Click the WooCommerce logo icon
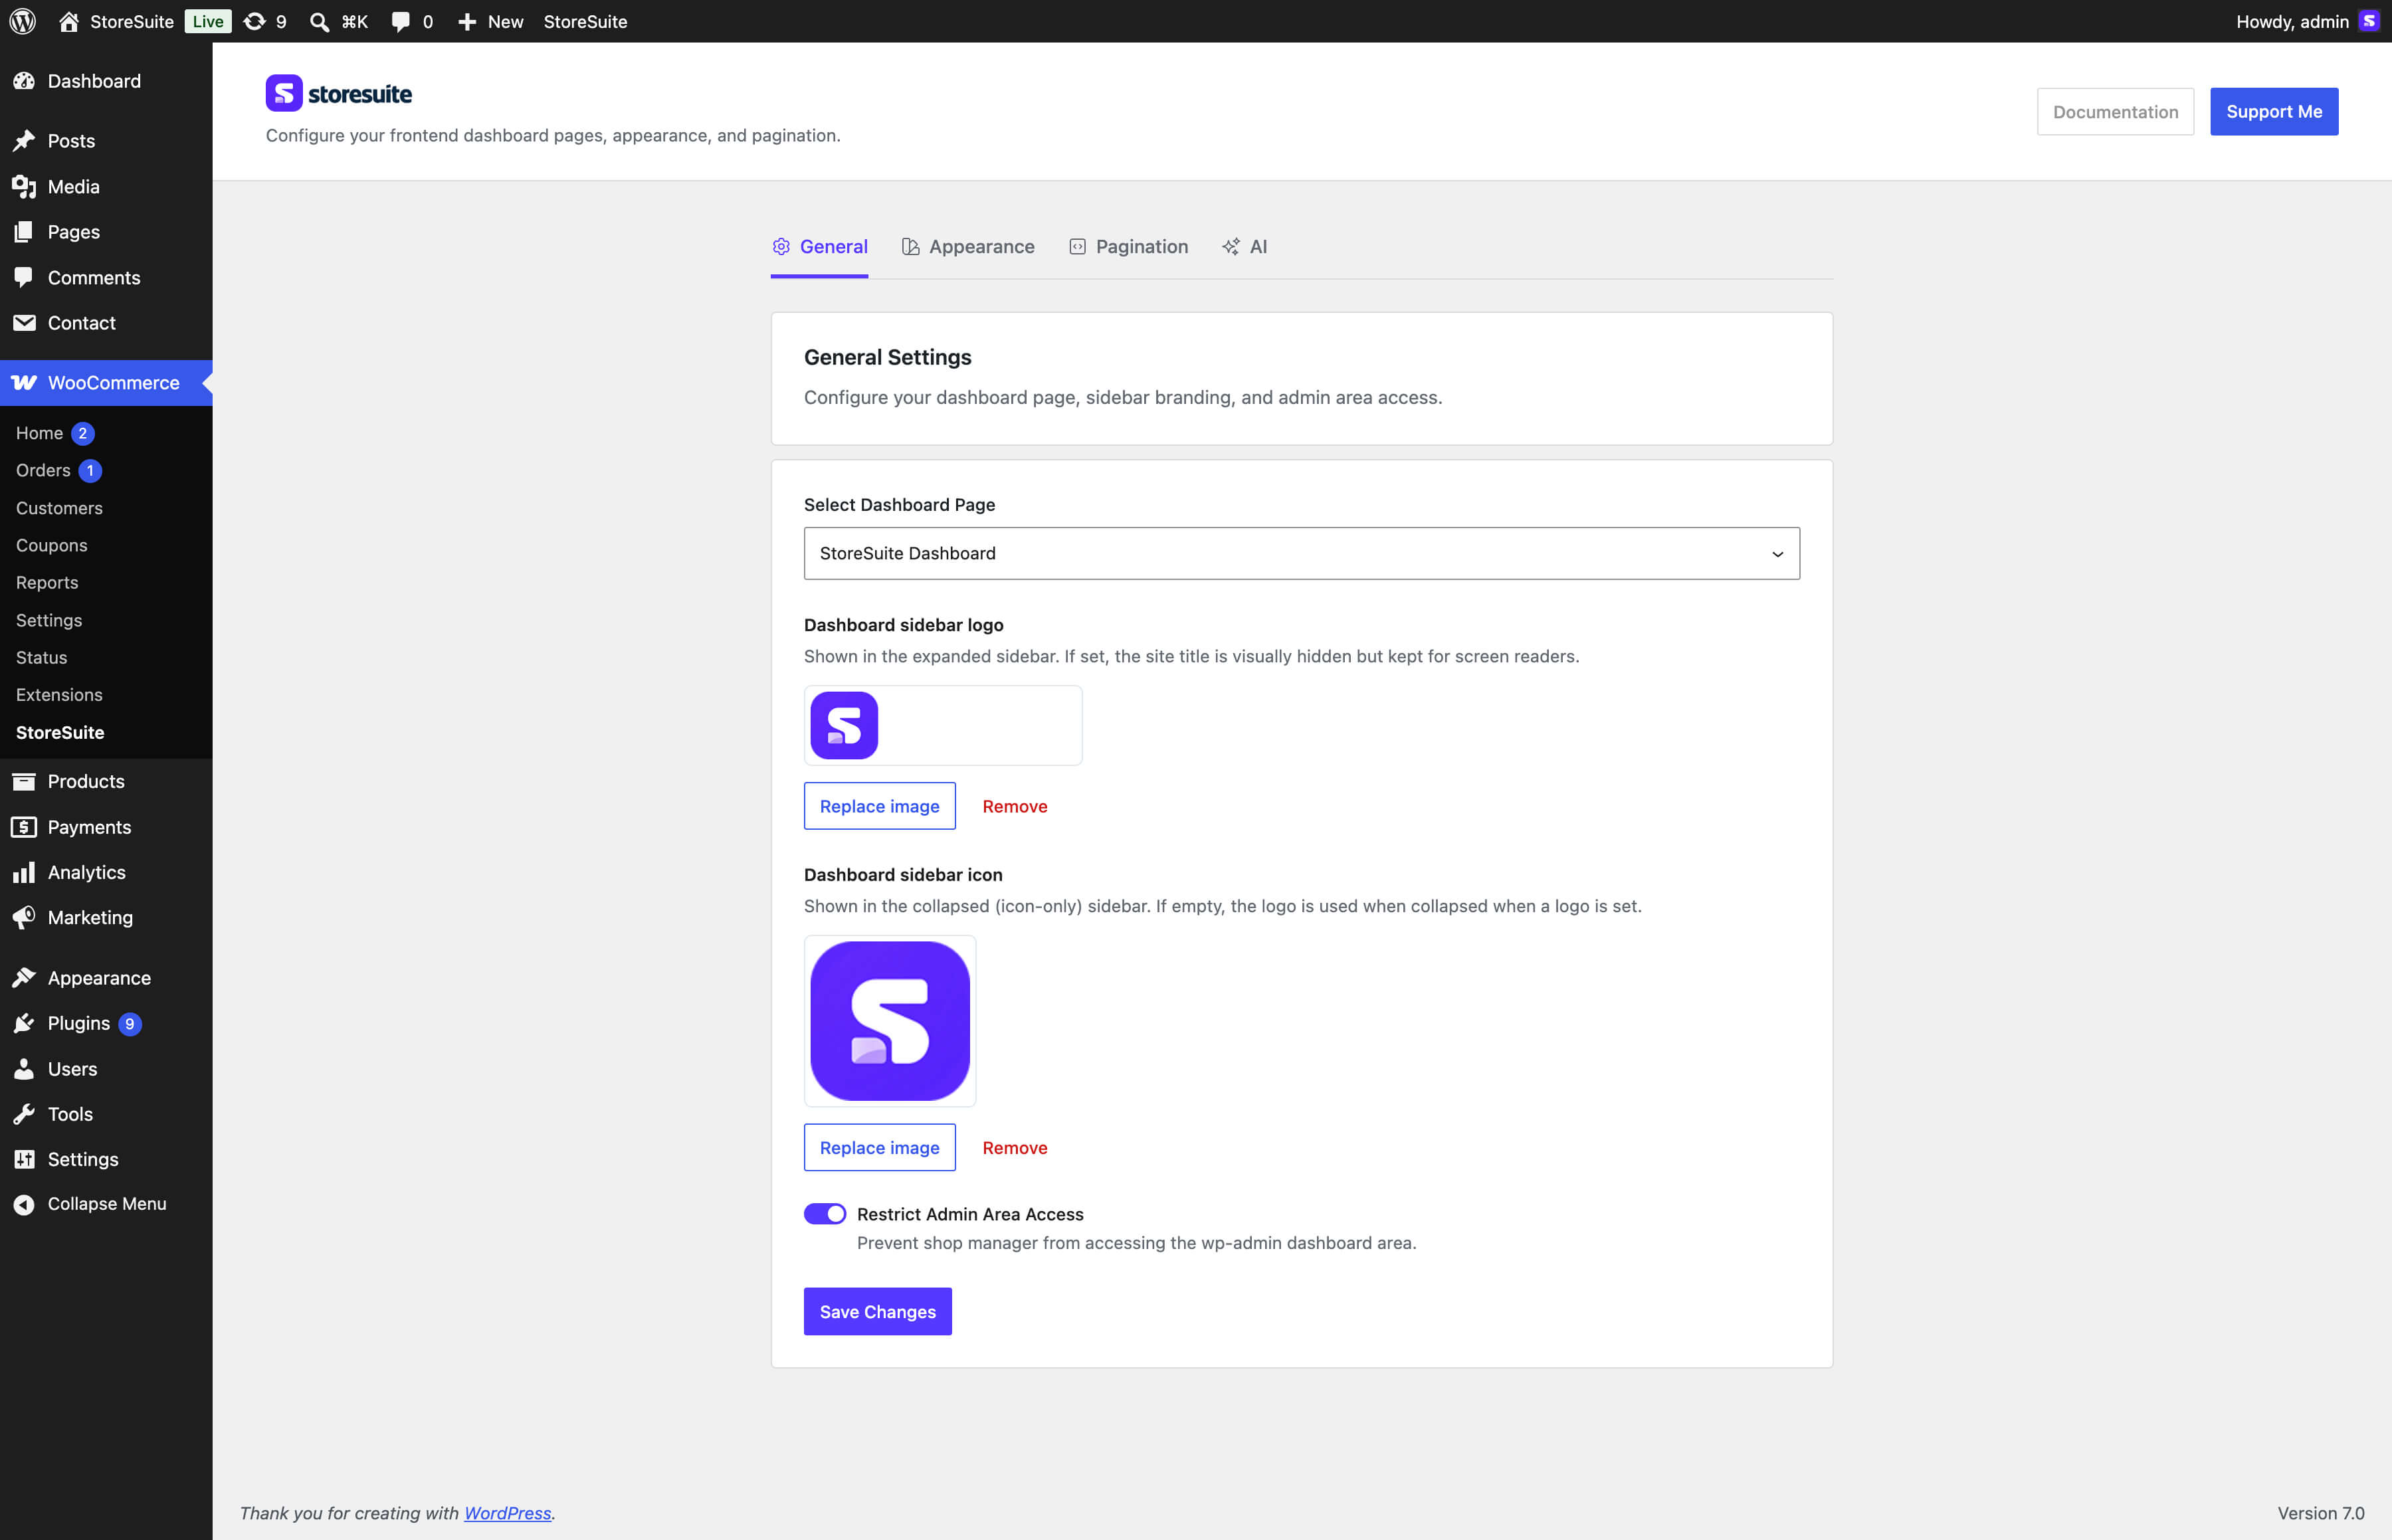 pyautogui.click(x=24, y=383)
